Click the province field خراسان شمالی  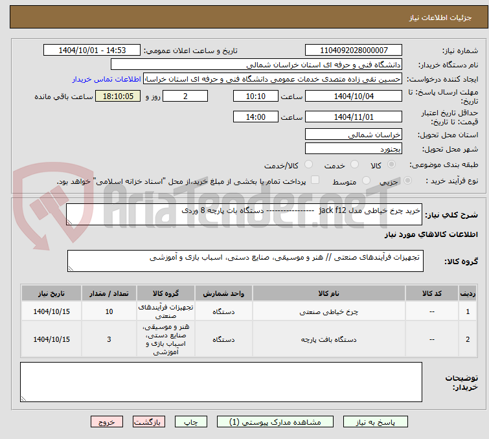tap(354, 135)
